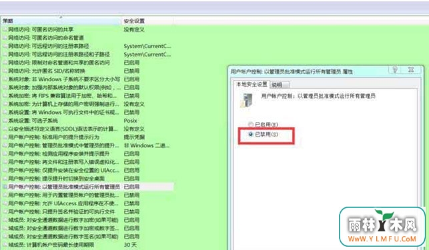Select policy 网络访问: 可匿名访问的共享
The width and height of the screenshot is (429, 250).
pyautogui.click(x=41, y=29)
